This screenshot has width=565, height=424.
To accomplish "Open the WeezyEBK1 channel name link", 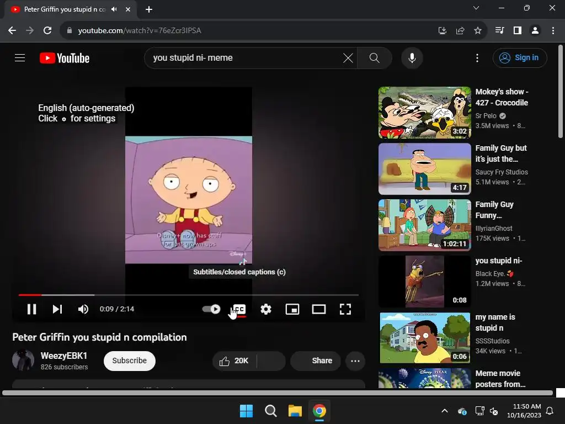I will tap(64, 356).
